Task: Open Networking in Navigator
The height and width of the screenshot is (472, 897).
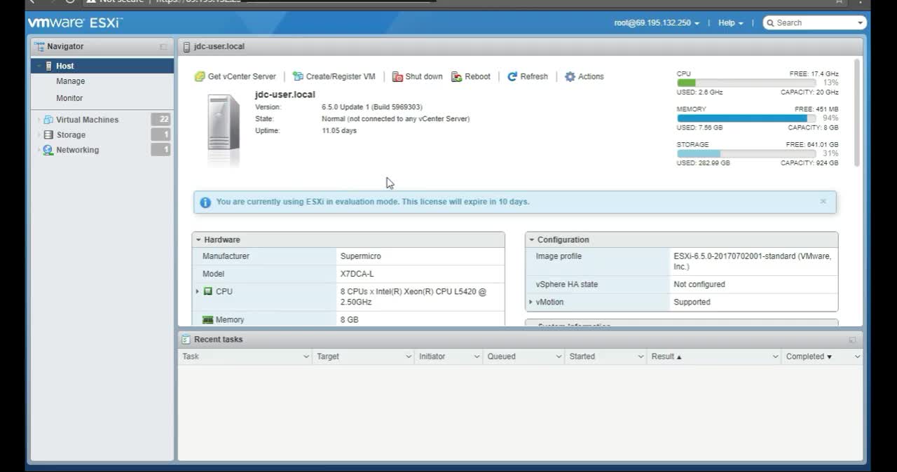Action: click(77, 150)
